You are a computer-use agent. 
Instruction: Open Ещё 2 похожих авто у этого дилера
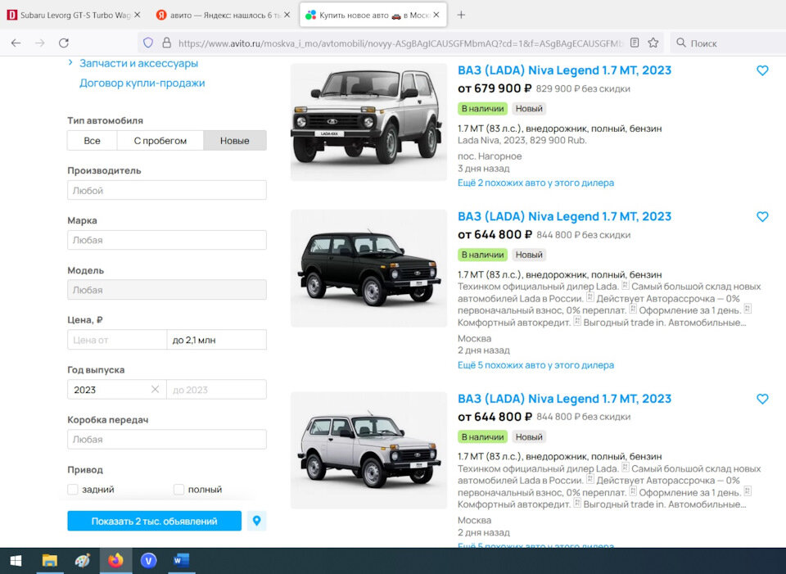[535, 183]
